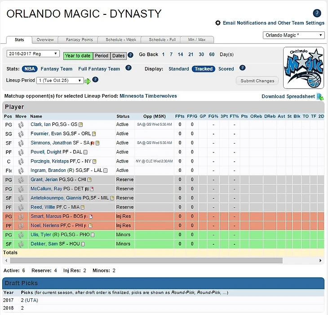Click the help icon after Scored display
328x315 pixels.
click(x=242, y=68)
